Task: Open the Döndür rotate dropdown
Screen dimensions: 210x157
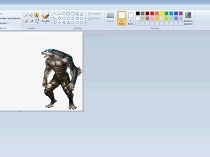Action: pos(4,23)
